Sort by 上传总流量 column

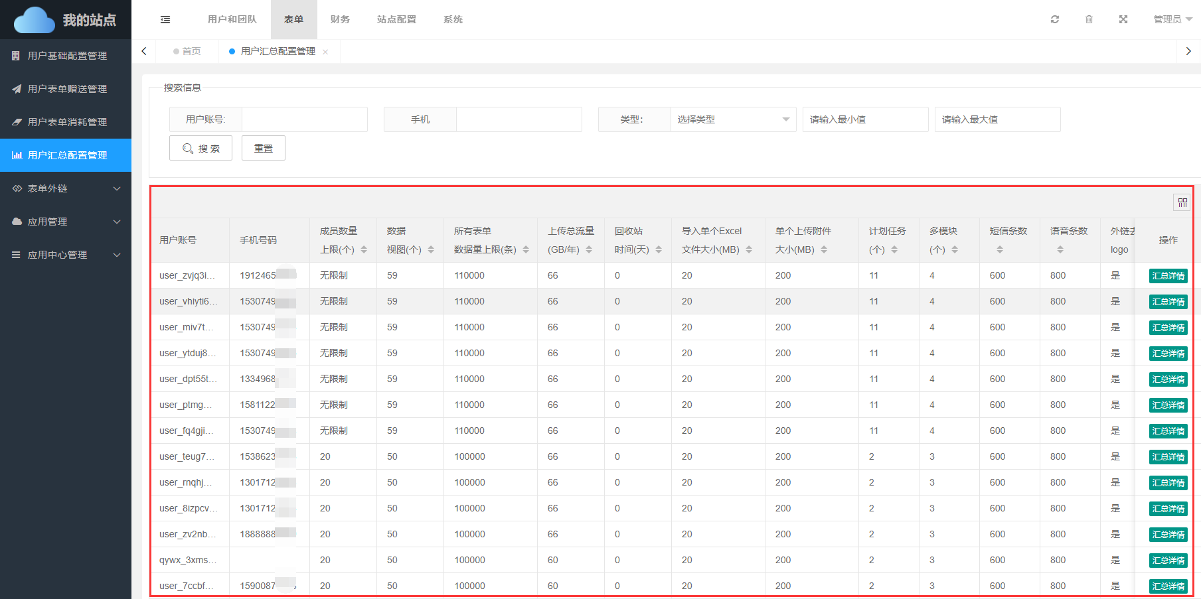click(x=589, y=250)
